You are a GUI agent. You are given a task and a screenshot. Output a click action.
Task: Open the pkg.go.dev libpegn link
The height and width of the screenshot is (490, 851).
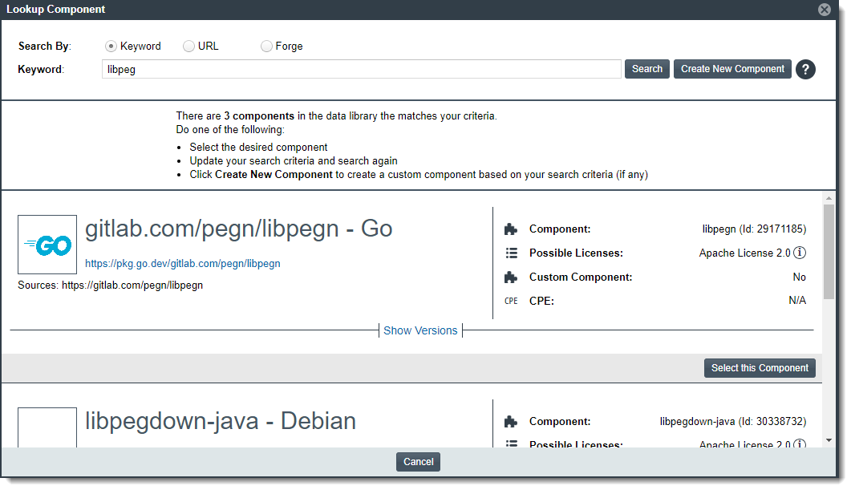point(183,263)
